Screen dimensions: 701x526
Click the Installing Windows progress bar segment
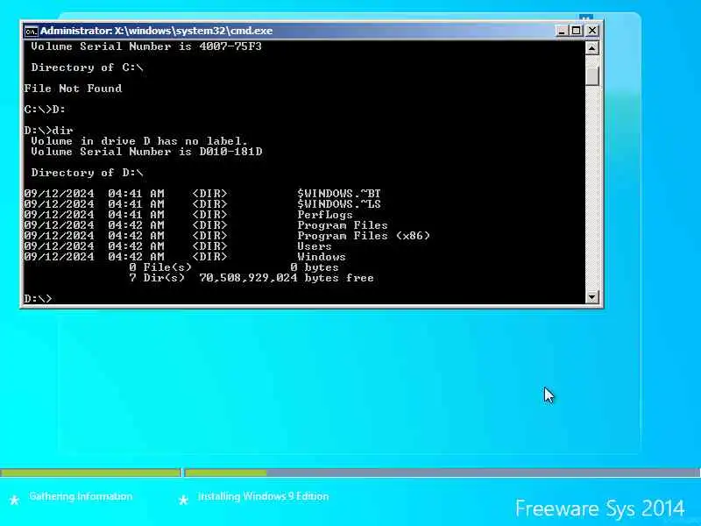point(443,473)
